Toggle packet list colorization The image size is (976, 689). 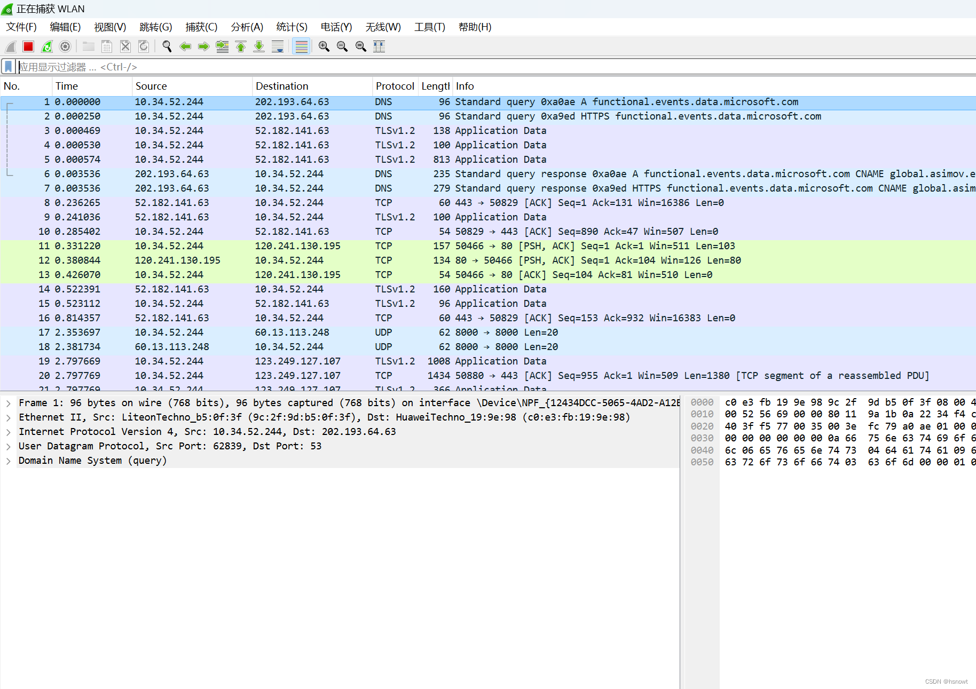302,46
